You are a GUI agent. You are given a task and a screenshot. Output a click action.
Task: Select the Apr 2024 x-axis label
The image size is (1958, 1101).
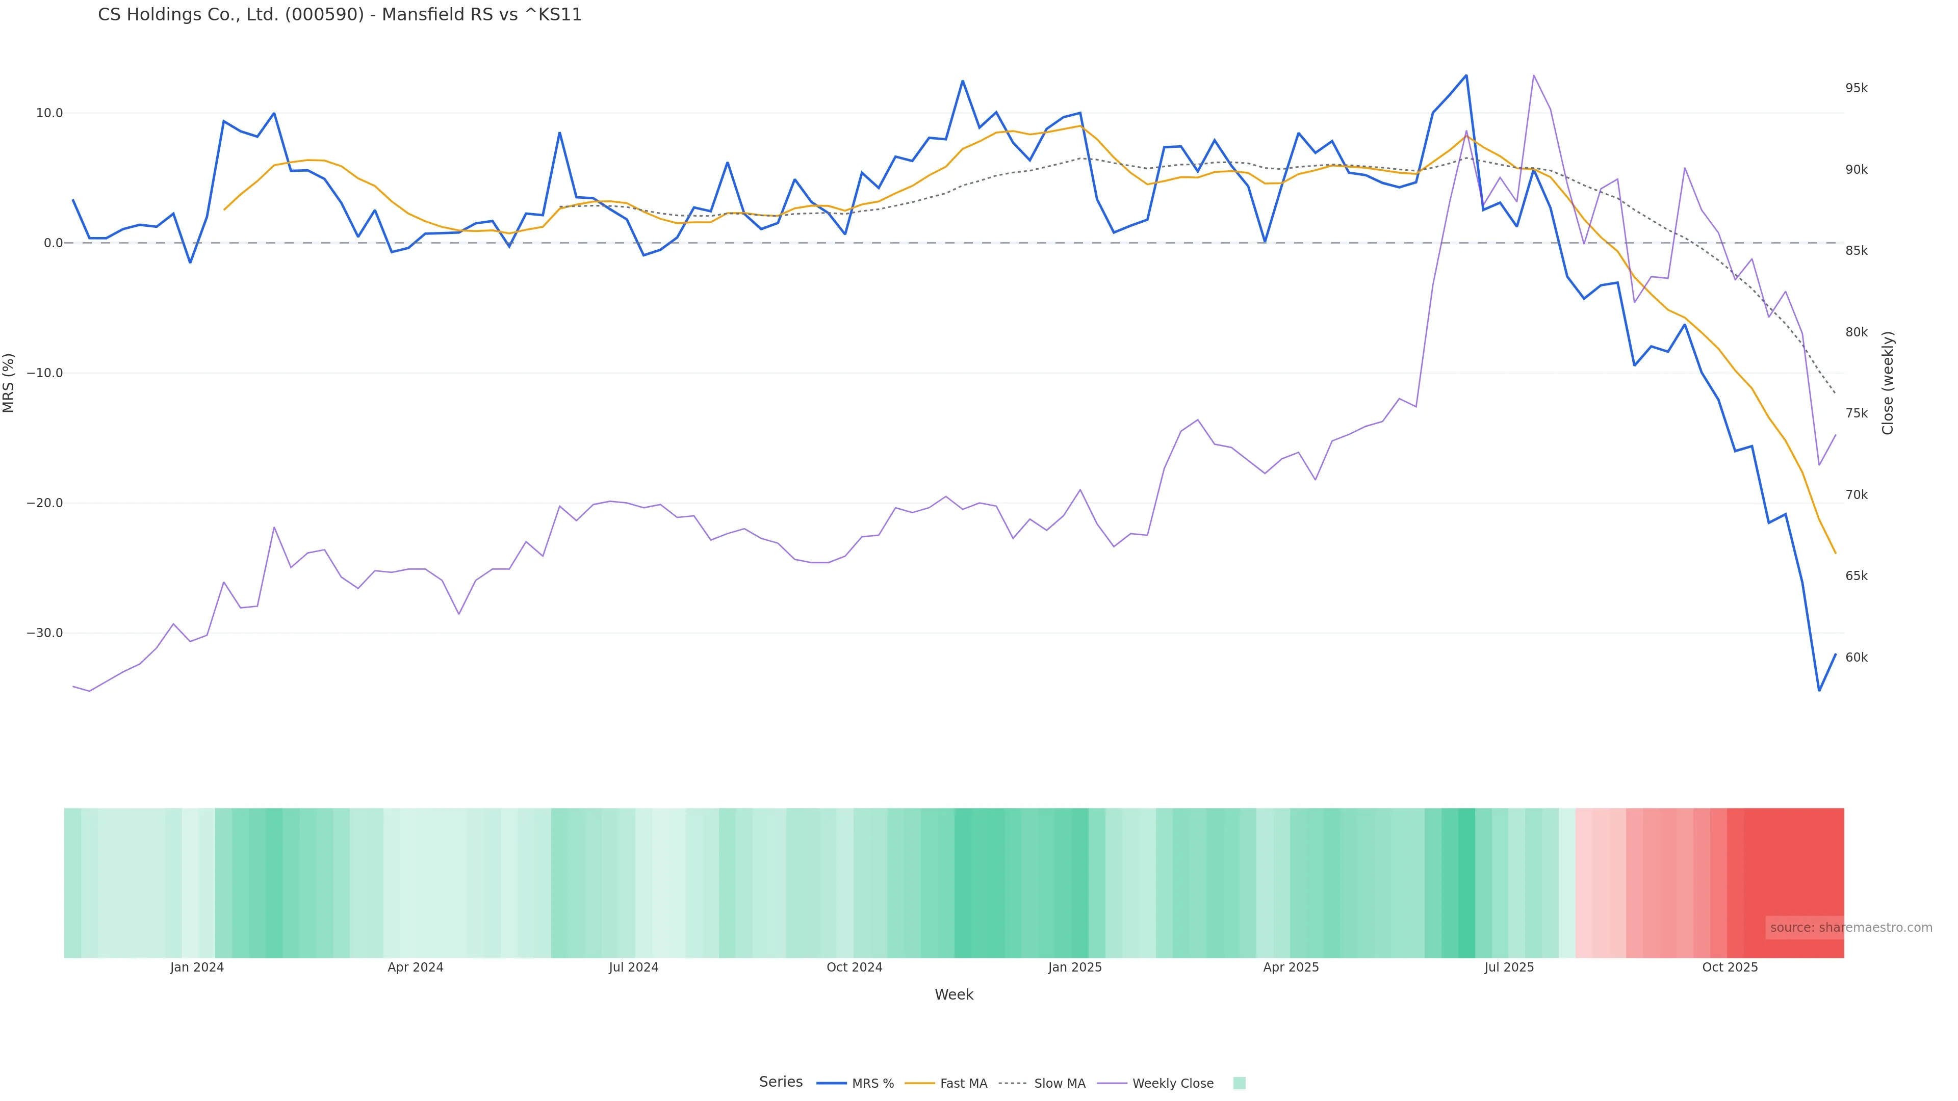coord(415,967)
